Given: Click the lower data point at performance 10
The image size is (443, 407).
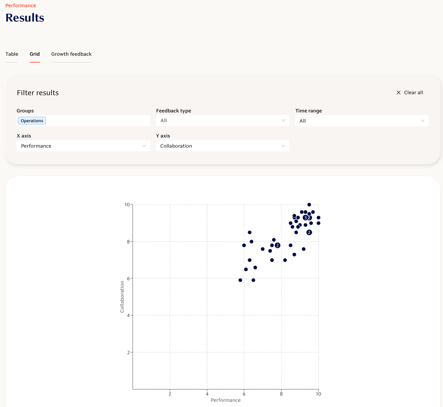Looking at the screenshot, I should coord(318,223).
